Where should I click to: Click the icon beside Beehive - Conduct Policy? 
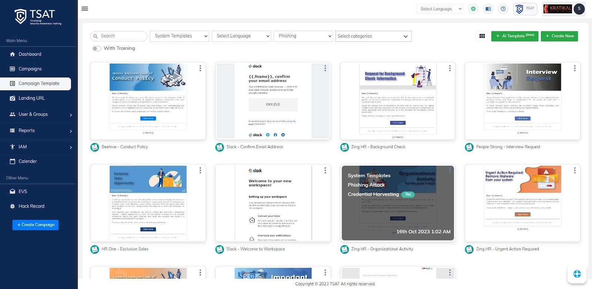[95, 147]
